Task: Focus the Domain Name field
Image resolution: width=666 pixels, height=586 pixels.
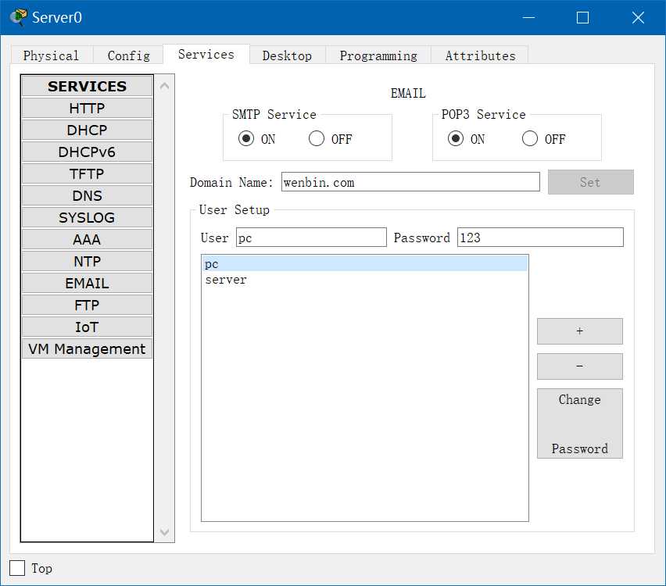Action: (x=410, y=182)
